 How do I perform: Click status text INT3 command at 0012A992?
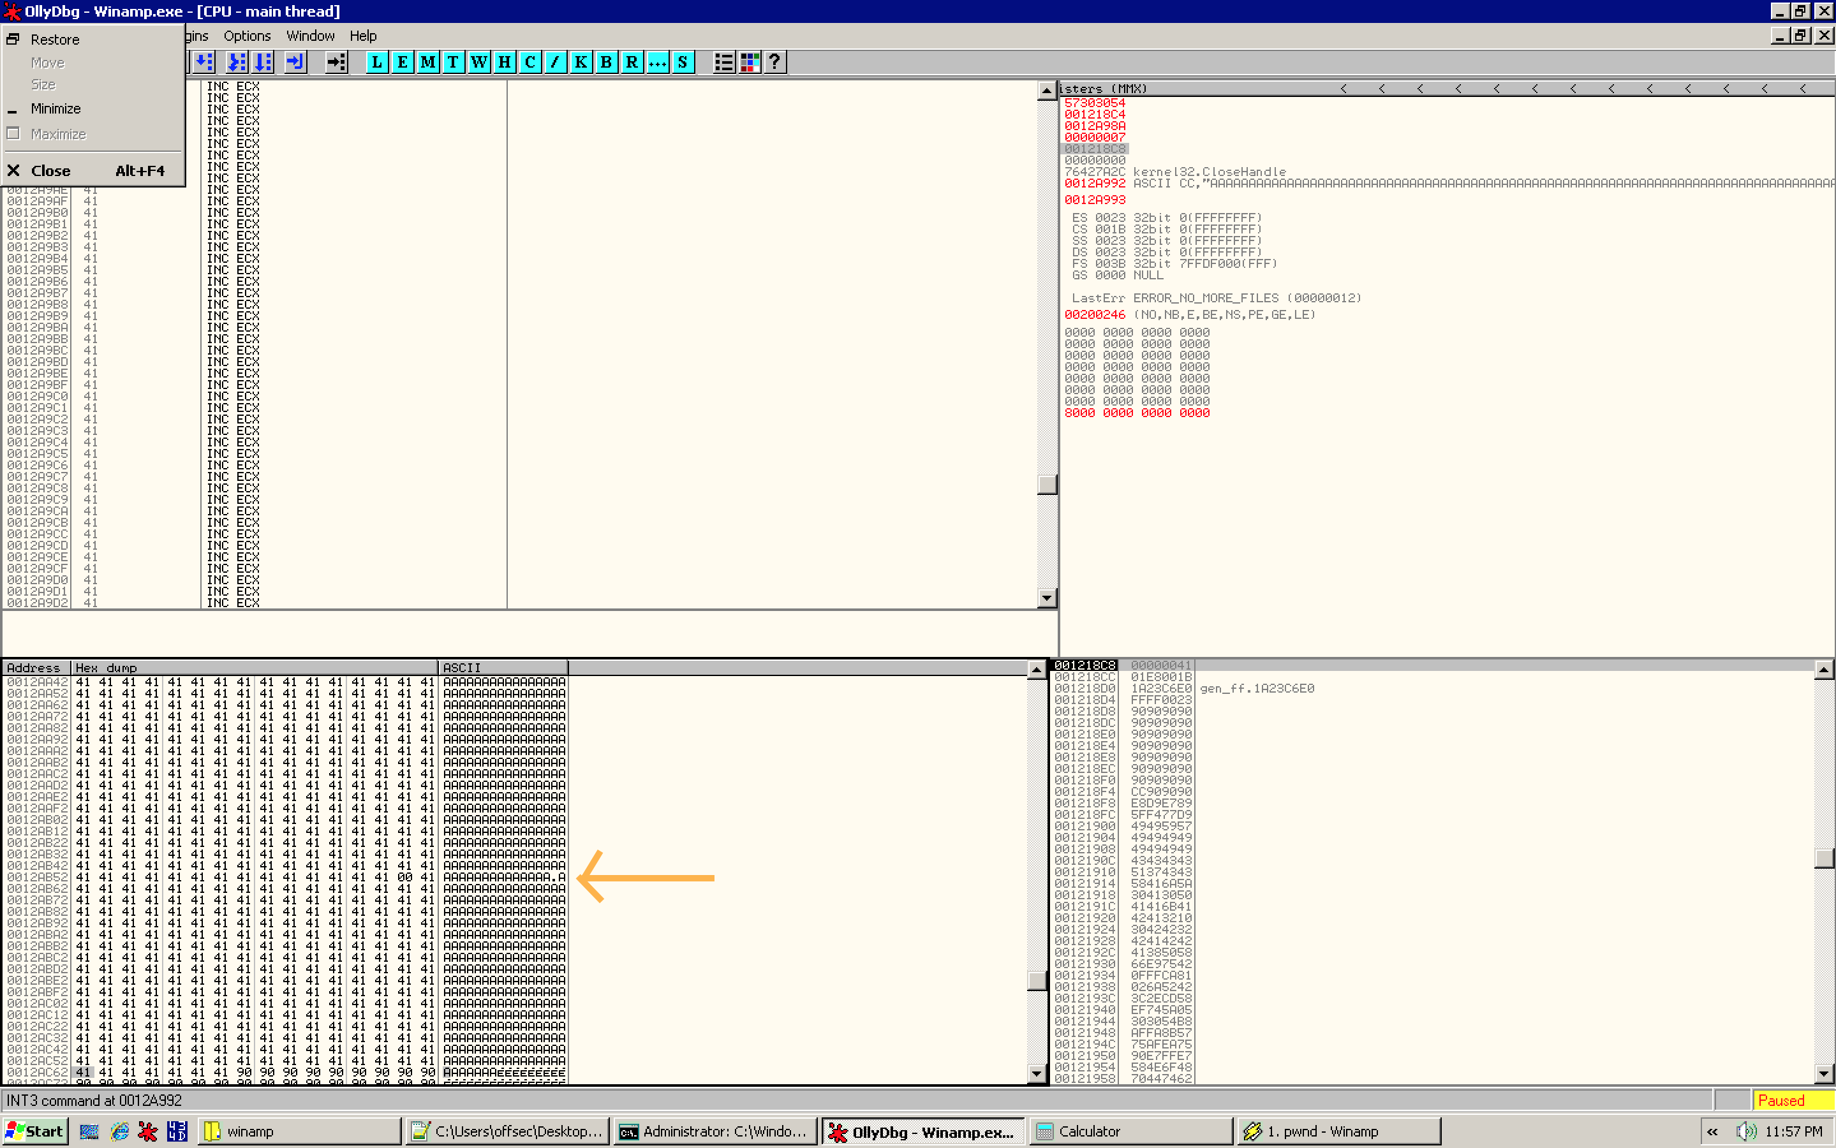click(x=93, y=1100)
